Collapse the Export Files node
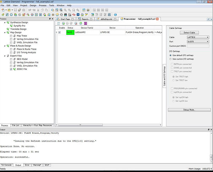213x172 pixels. 5,56
